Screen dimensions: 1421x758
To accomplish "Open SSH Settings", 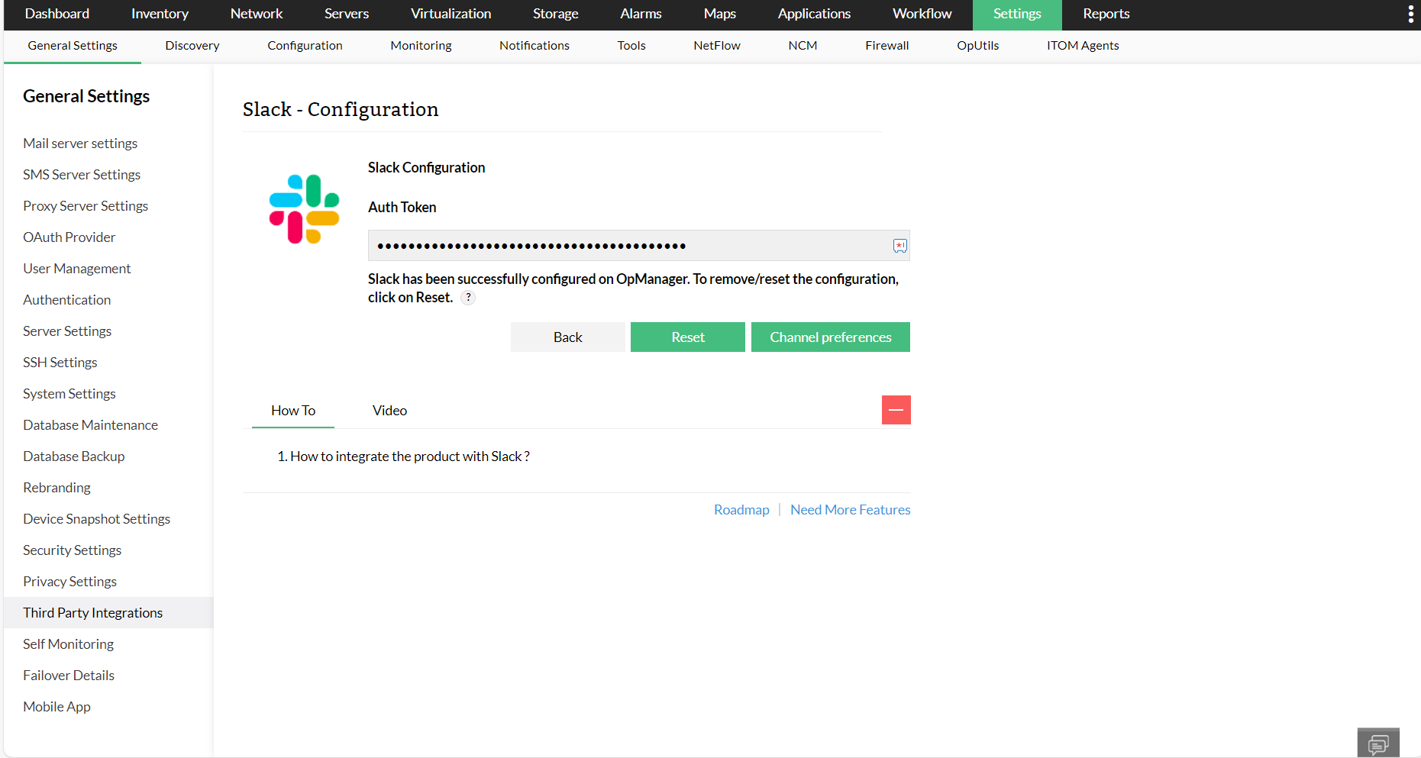I will pos(60,363).
